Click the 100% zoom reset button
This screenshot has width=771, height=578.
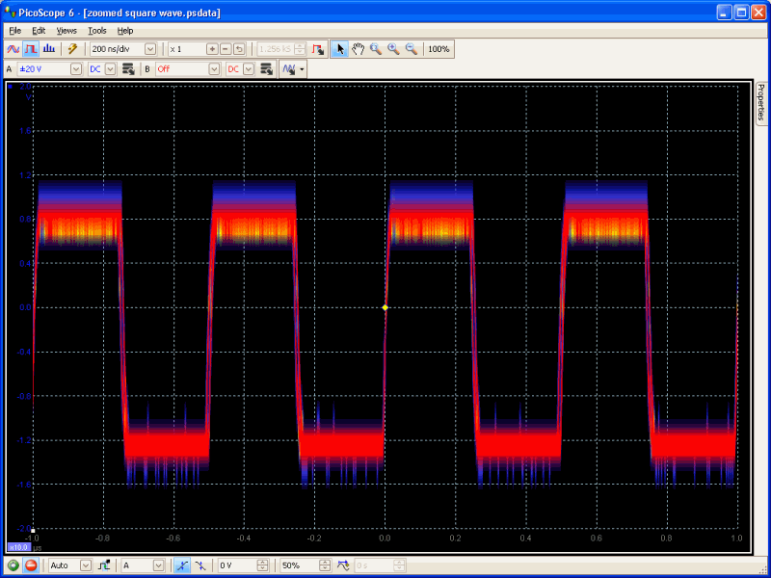(x=439, y=49)
